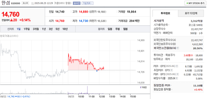207x99 pixels.
Task: Click the 코스피 549위 ranking value
Action: coord(195,25)
